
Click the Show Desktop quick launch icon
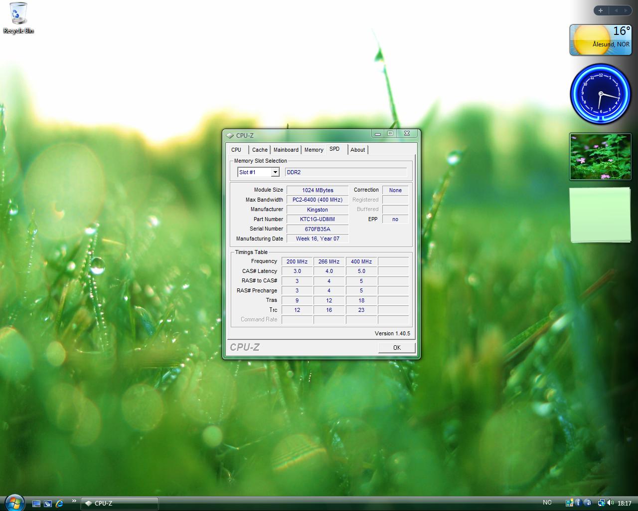click(x=36, y=504)
